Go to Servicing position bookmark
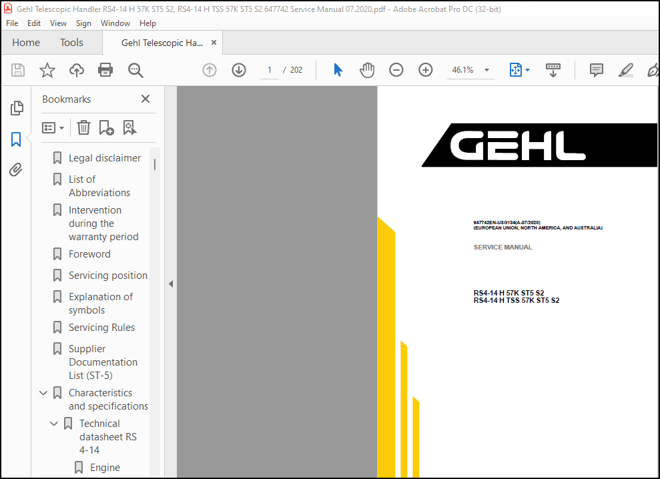Image resolution: width=660 pixels, height=479 pixels. [x=108, y=276]
